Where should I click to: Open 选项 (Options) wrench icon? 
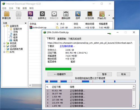tap(78, 14)
